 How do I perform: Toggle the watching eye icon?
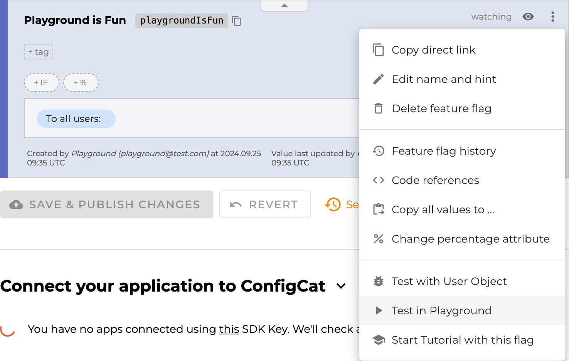point(528,17)
